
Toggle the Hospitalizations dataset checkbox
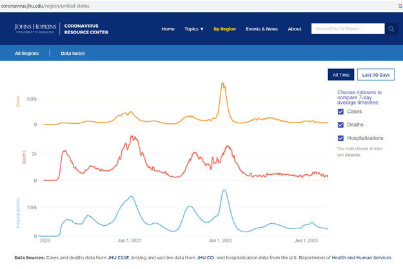(340, 138)
